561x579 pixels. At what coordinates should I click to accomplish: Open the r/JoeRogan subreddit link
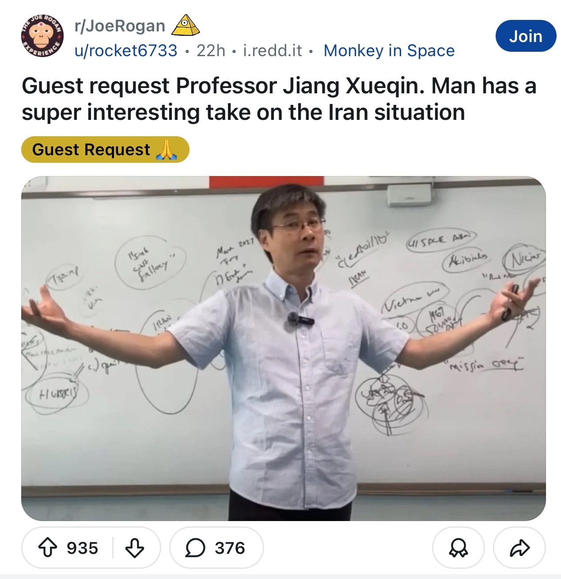tap(120, 26)
